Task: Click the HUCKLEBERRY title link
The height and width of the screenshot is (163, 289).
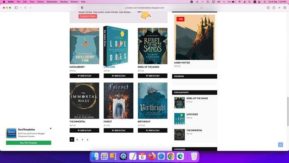Action: pos(77,67)
